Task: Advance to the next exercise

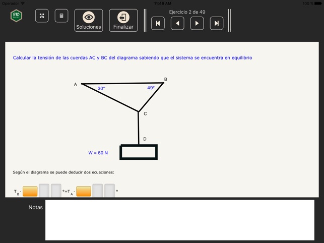Action: pyautogui.click(x=197, y=23)
